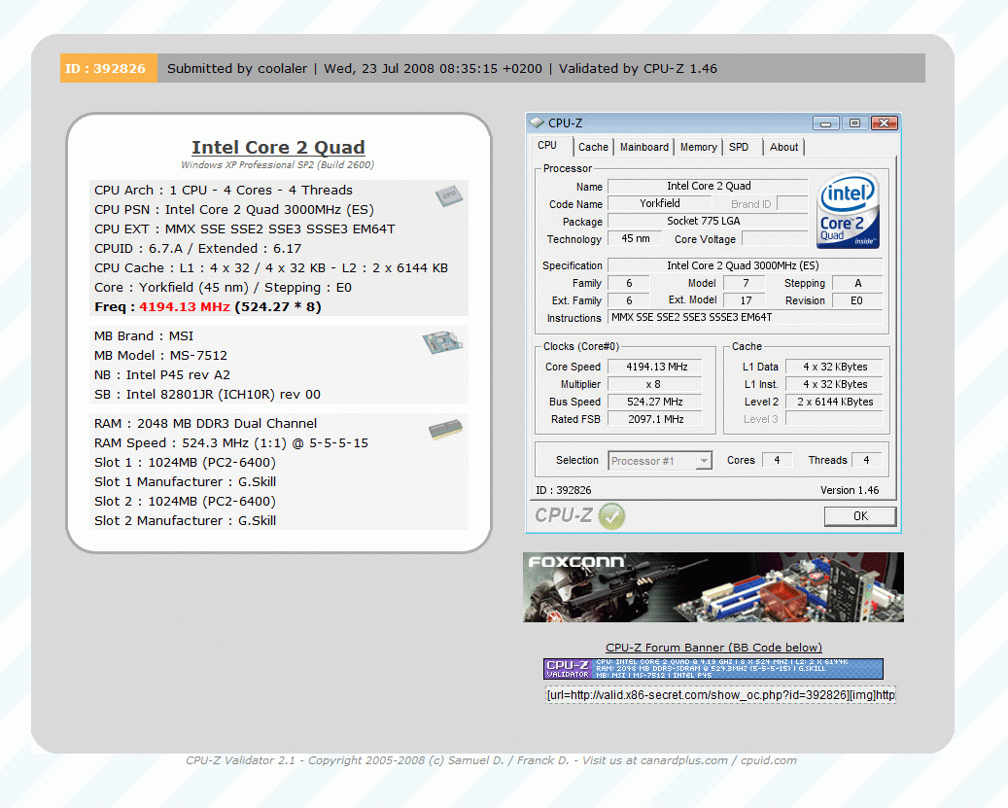Click the Intel Core 2 Quad logo

click(848, 210)
